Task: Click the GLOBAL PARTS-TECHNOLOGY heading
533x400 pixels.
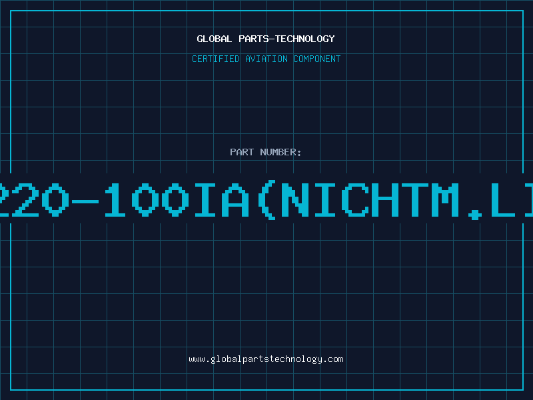Action: 266,39
